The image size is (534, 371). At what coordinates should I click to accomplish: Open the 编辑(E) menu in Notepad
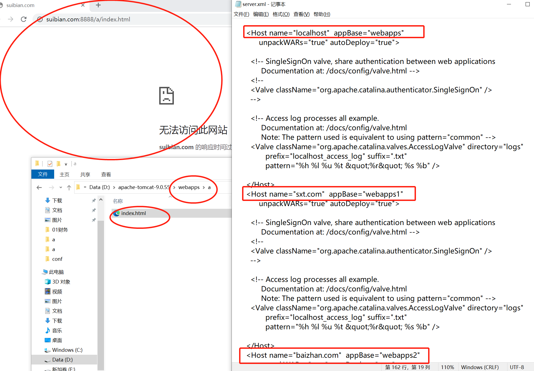[x=261, y=14]
